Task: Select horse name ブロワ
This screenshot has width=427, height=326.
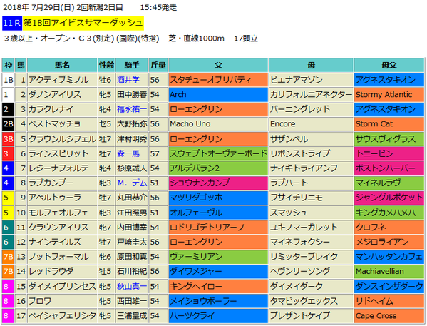Action: (x=40, y=301)
